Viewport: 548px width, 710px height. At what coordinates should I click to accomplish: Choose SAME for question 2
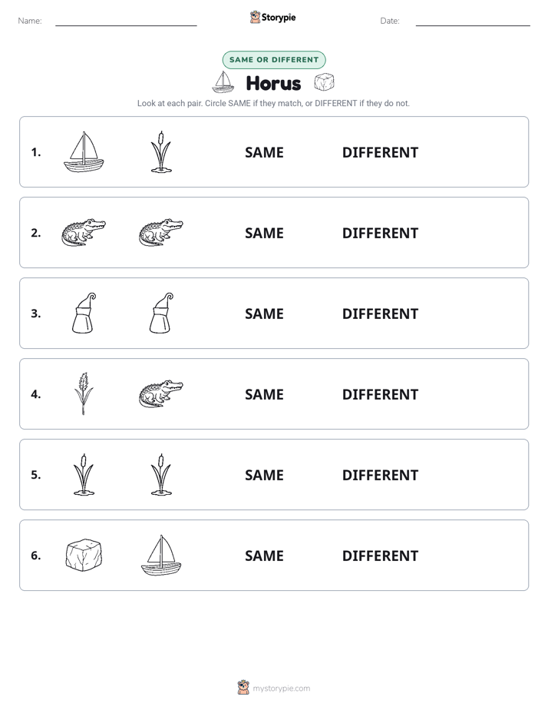tap(264, 233)
